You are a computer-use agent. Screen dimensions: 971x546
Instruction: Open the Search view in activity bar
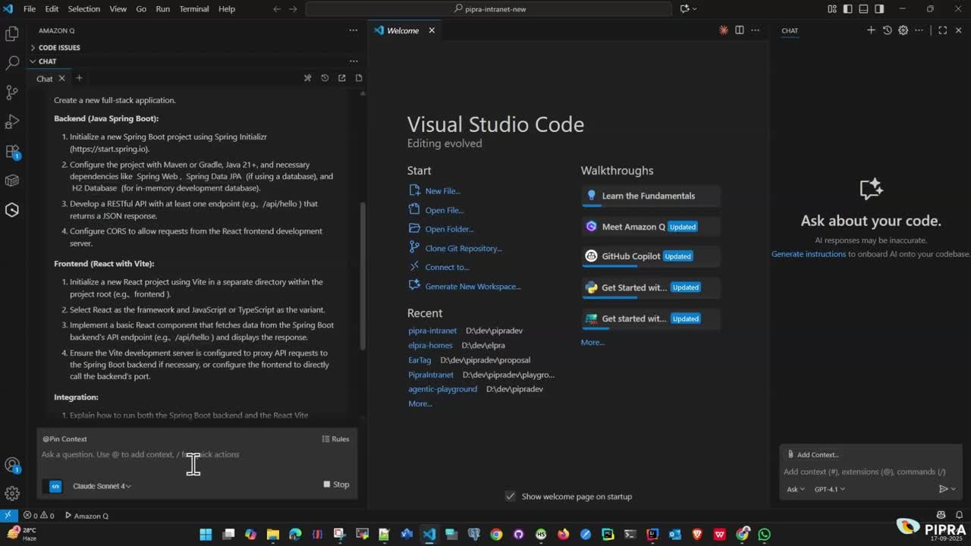pyautogui.click(x=12, y=63)
